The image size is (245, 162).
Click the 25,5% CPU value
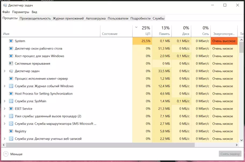[146, 41]
